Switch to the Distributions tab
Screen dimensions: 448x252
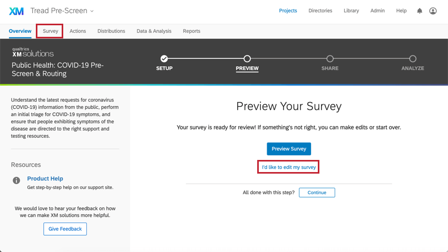tap(111, 31)
